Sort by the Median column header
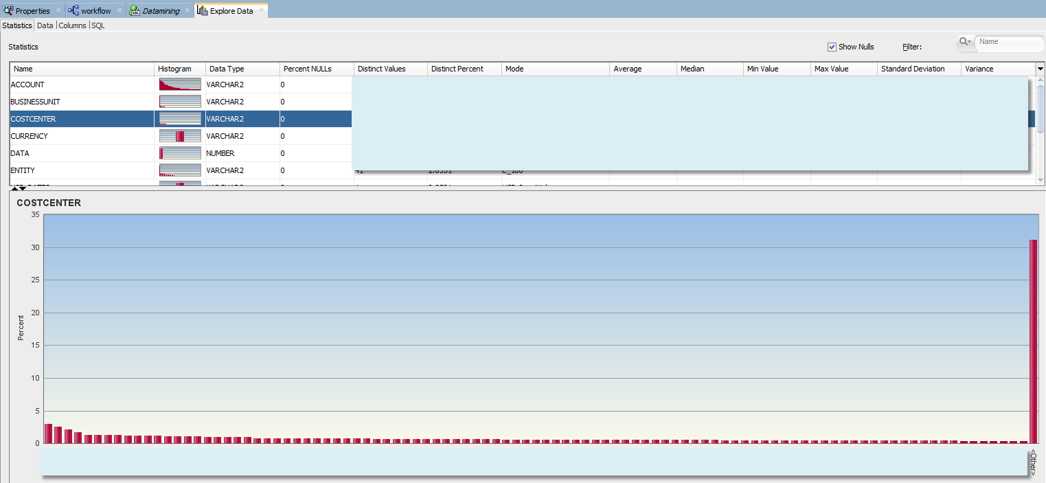Image resolution: width=1046 pixels, height=483 pixels. click(x=710, y=69)
